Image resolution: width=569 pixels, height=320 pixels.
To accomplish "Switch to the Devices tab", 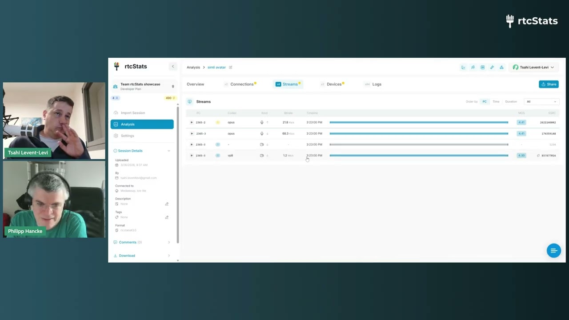I will pyautogui.click(x=332, y=84).
